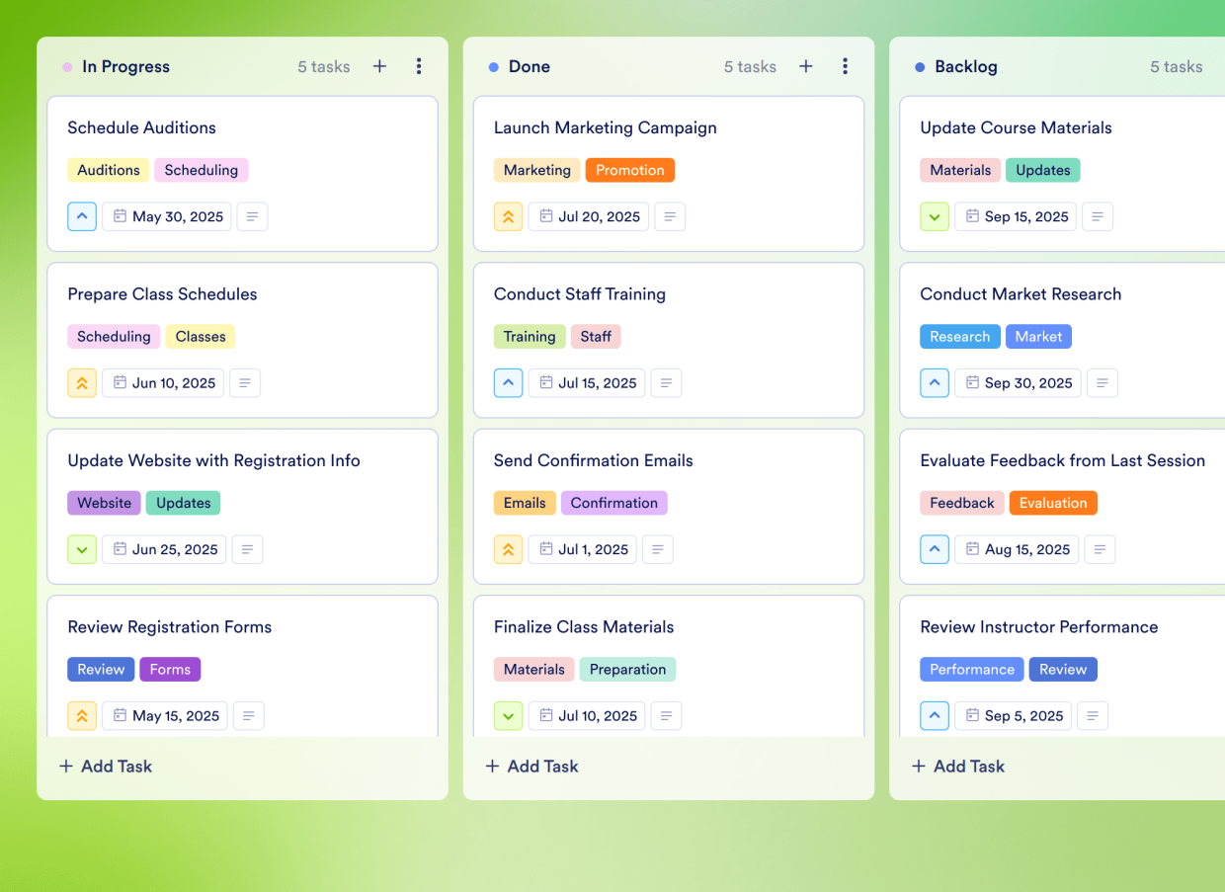
Task: Open the Done column kebab menu
Action: point(846,66)
